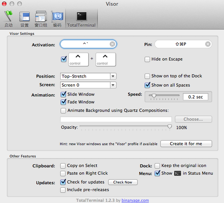Screen dimensions: 224x203
Task: Open the 启动 startup preferences tab
Action: (x=9, y=19)
